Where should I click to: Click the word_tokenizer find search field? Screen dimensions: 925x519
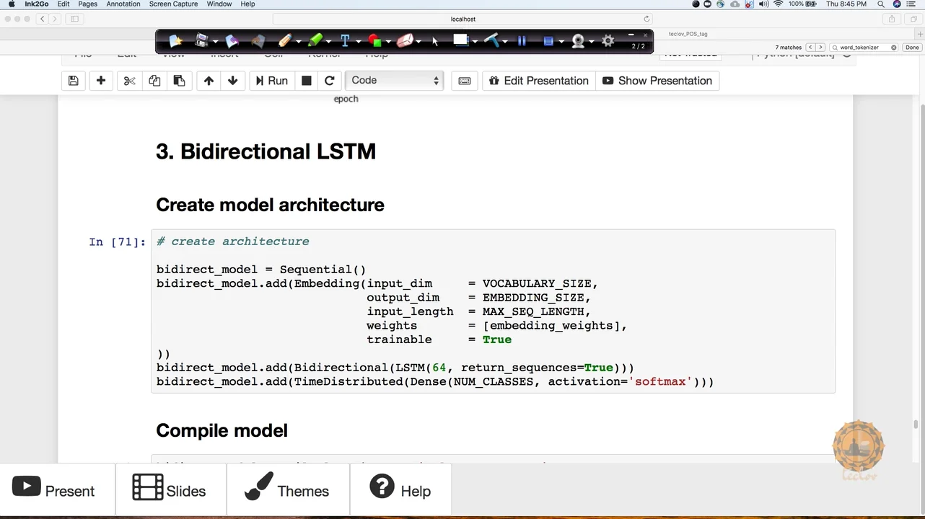[x=864, y=48]
